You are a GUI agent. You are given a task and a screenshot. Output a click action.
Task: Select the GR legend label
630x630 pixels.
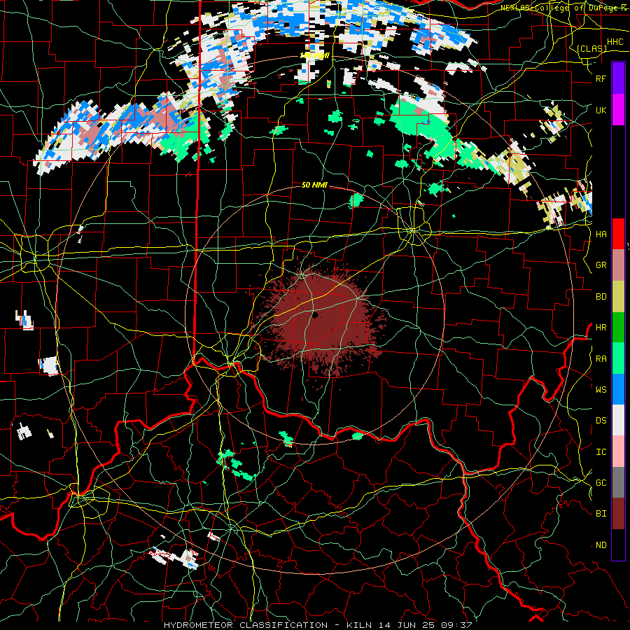601,265
